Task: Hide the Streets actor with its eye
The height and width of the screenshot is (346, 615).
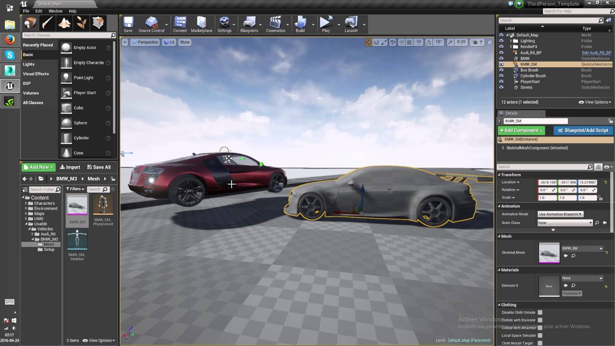Action: pyautogui.click(x=502, y=87)
